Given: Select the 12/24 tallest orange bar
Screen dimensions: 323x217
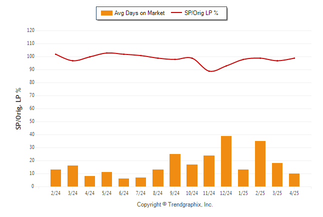Looking at the screenshot, I should pyautogui.click(x=226, y=161).
